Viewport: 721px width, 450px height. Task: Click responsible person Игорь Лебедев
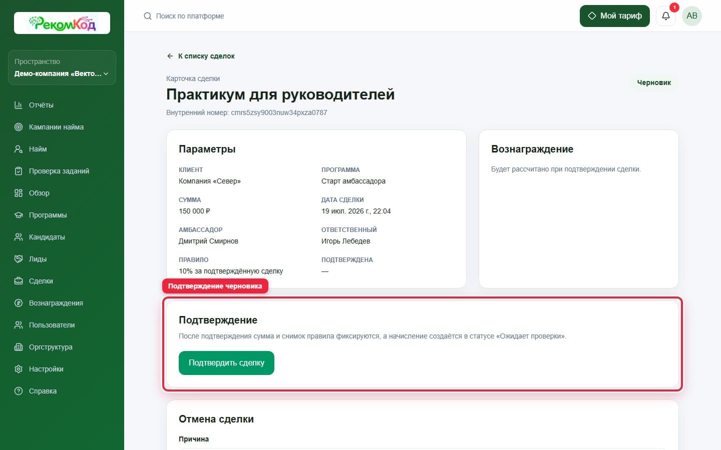pyautogui.click(x=345, y=241)
